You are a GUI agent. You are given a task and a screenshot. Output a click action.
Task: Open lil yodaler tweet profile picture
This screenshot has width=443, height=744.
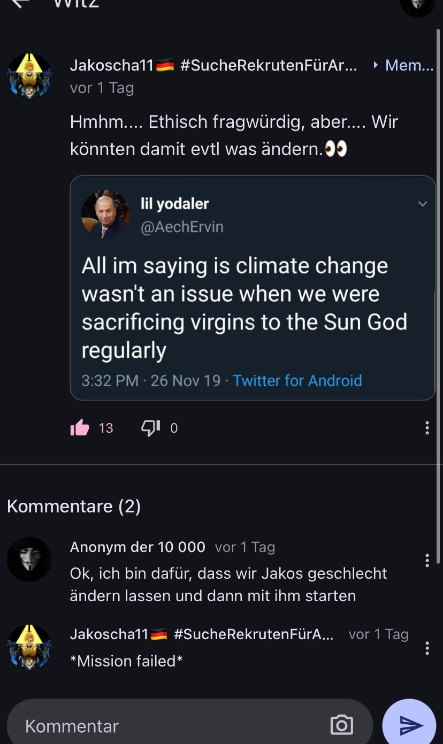point(105,214)
